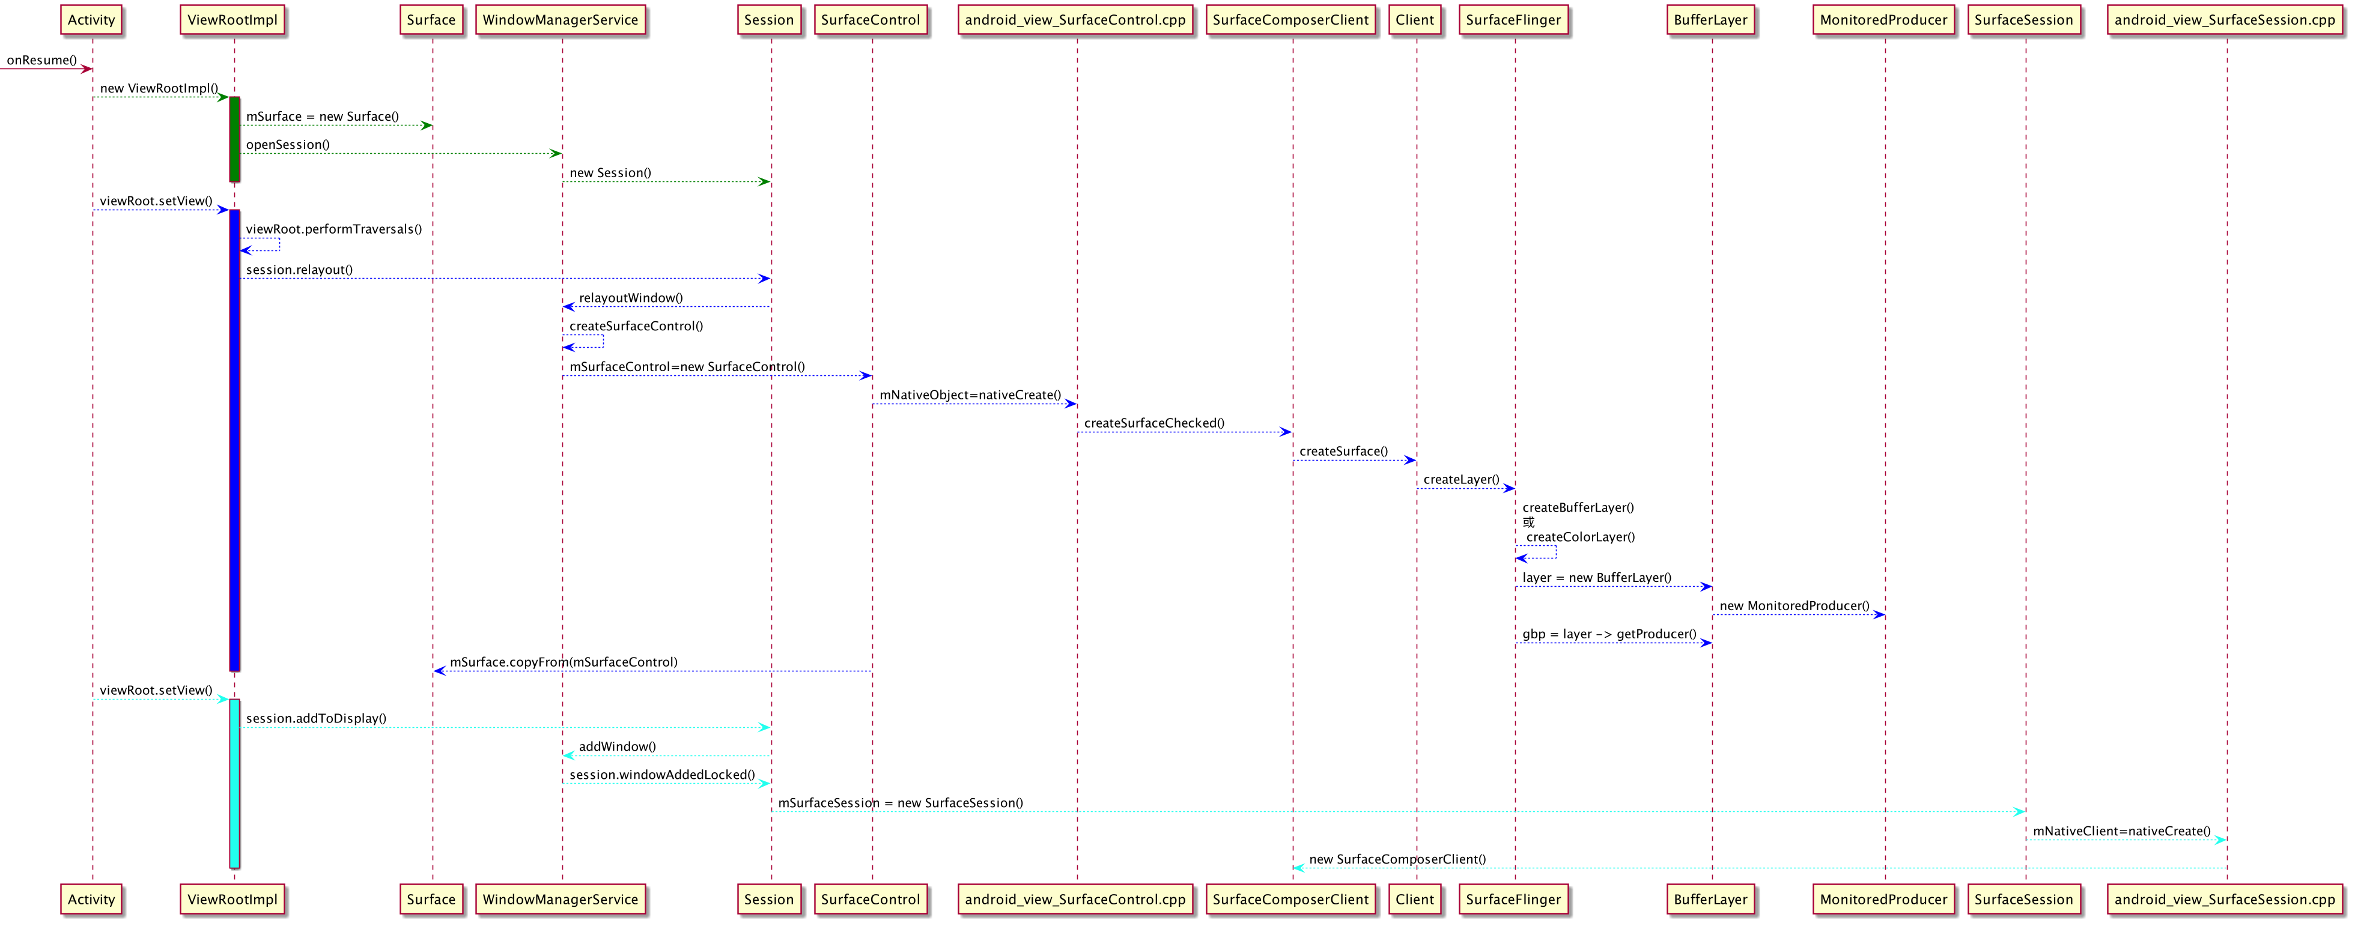Select the mSurface.copyFrom(mSurfaceControl) label
This screenshot has width=2355, height=926.
(x=563, y=662)
